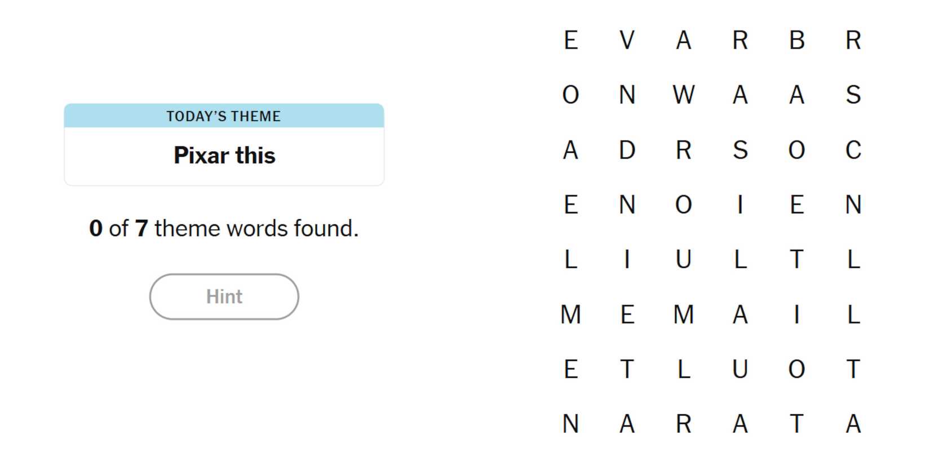Select the letter D in the grid
This screenshot has width=930, height=465.
tap(627, 150)
